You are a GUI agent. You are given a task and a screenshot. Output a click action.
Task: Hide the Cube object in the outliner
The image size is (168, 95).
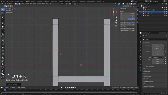[x=164, y=12]
